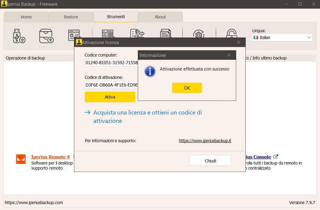Open the gear settings icon in toolbar
The width and height of the screenshot is (320, 210).
coord(199,34)
